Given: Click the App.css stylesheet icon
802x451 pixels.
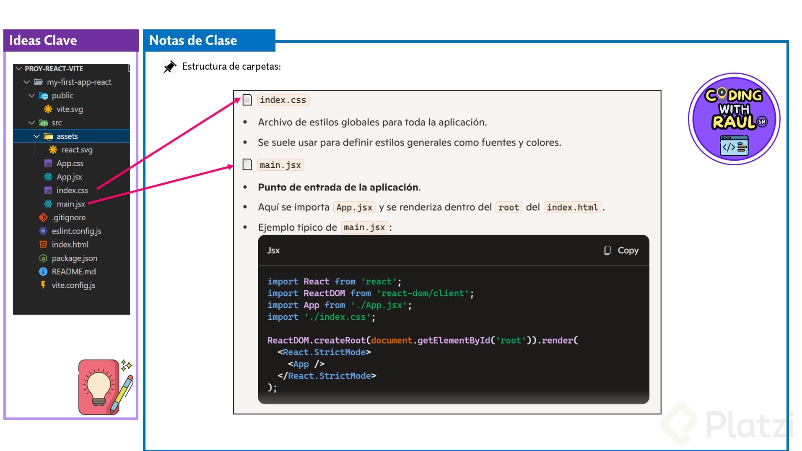Looking at the screenshot, I should coord(48,164).
